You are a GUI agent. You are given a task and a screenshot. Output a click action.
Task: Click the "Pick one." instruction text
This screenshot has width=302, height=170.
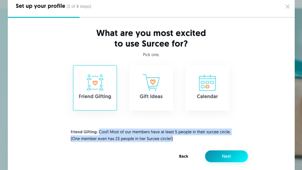click(151, 55)
